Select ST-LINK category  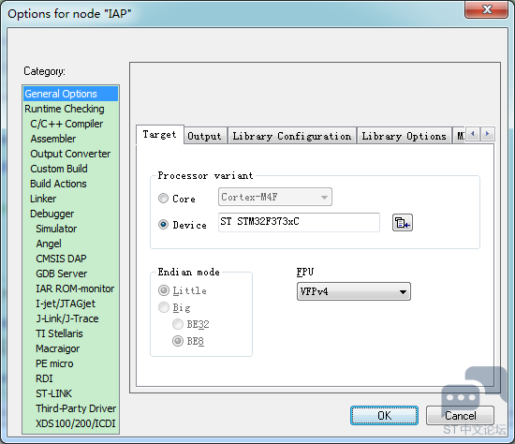70,393
